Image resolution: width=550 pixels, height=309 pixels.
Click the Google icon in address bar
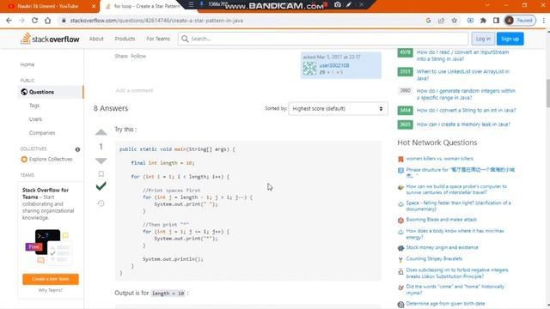point(428,21)
